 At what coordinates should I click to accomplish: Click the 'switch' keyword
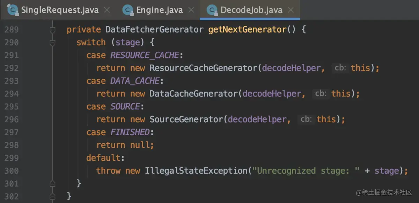[x=91, y=43]
